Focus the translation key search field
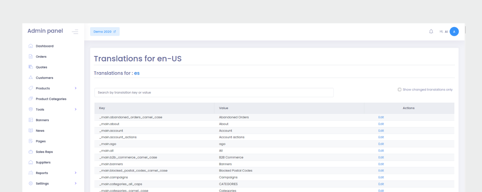 pyautogui.click(x=214, y=92)
